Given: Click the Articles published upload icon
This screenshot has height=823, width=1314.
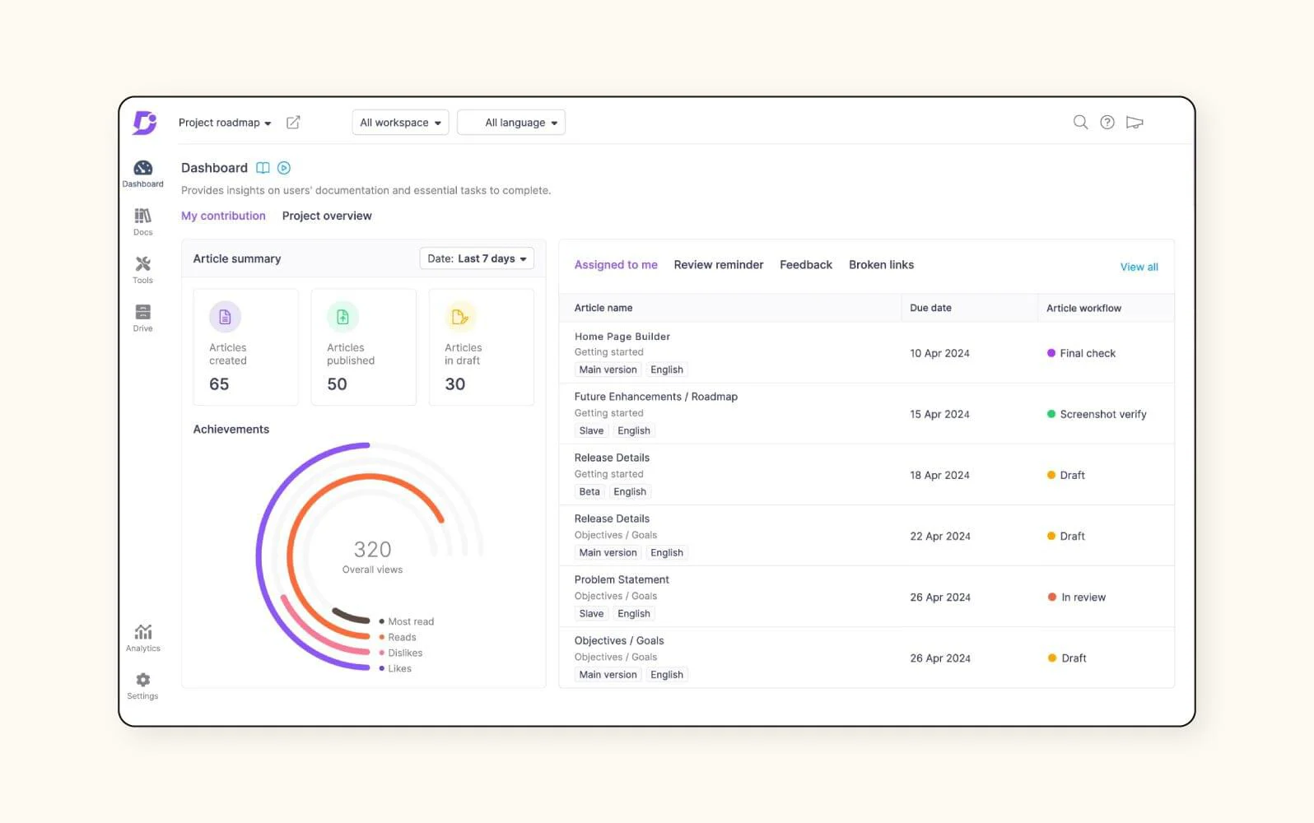Looking at the screenshot, I should click(x=342, y=317).
